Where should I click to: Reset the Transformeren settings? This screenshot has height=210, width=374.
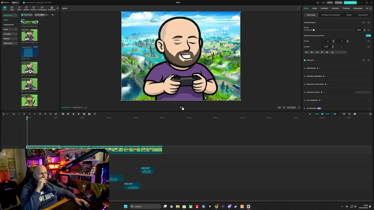pos(363,22)
